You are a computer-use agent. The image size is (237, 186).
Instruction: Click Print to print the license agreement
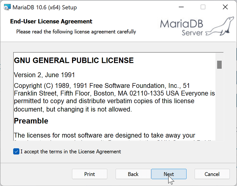[x=89, y=174]
